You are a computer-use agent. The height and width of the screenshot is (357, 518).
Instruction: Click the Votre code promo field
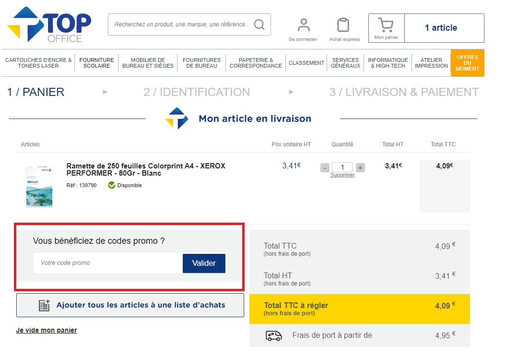[108, 263]
